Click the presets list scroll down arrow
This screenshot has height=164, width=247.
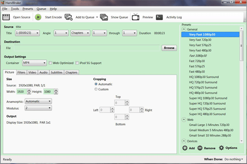(x=242, y=141)
